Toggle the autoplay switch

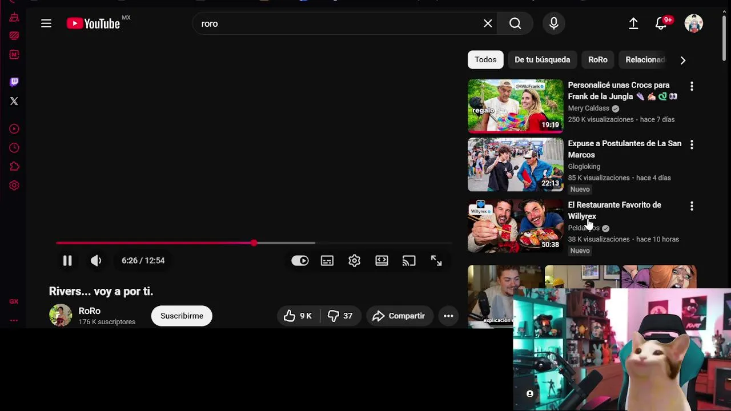pos(300,260)
